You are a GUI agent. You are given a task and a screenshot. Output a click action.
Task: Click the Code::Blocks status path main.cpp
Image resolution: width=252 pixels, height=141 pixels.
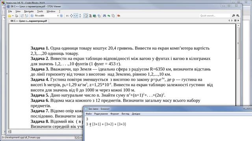pos(21,137)
